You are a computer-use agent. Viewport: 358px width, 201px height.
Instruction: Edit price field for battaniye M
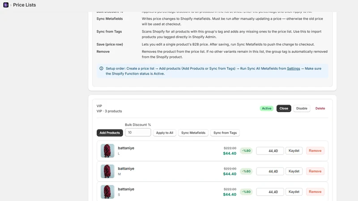coord(270,171)
